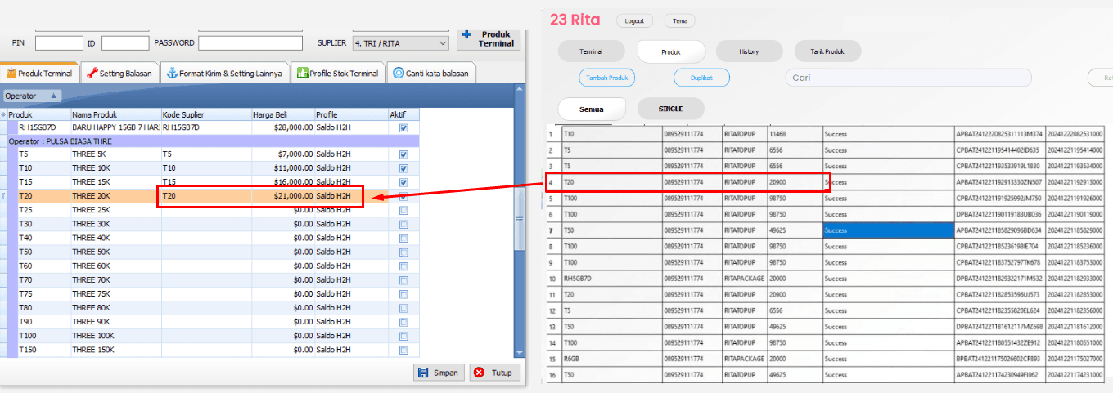Toggle the Operator group sort arrow
The height and width of the screenshot is (393, 1113).
click(54, 96)
